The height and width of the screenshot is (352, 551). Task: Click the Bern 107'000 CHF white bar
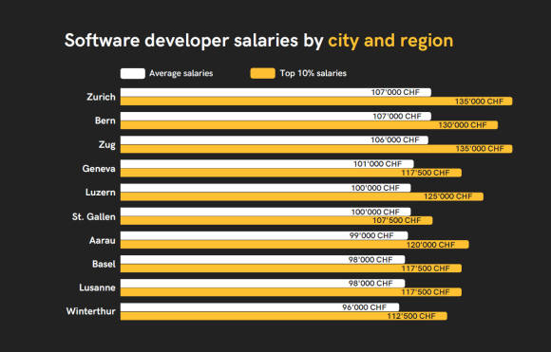(275, 116)
